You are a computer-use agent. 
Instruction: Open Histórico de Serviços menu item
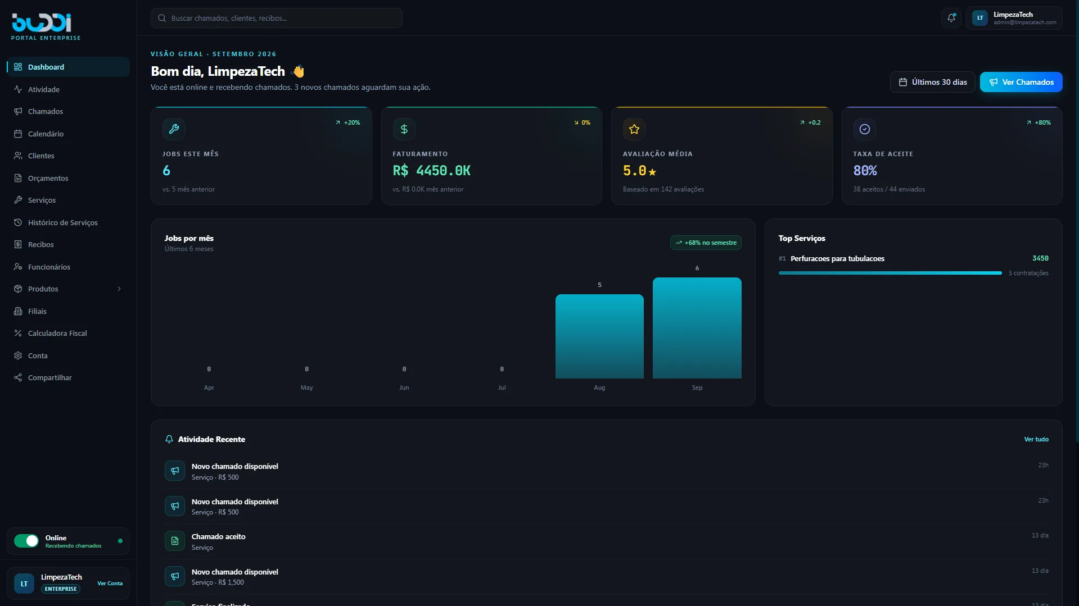(68, 222)
